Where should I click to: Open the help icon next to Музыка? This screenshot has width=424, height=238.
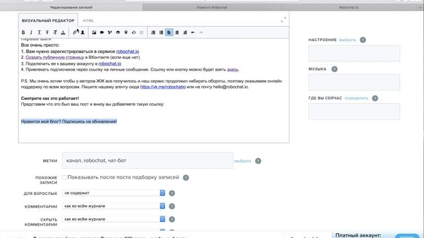[335, 69]
